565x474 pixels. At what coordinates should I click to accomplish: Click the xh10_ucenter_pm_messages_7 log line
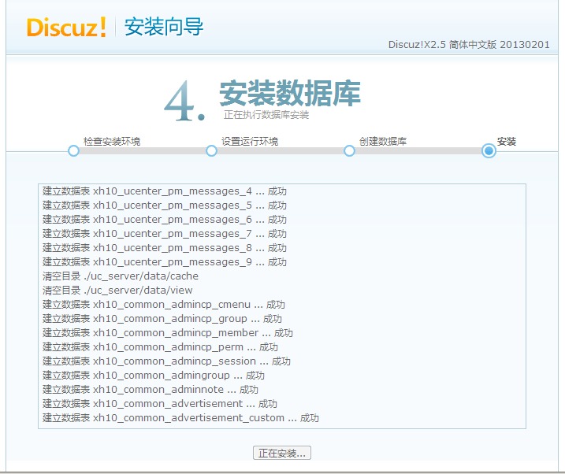165,234
